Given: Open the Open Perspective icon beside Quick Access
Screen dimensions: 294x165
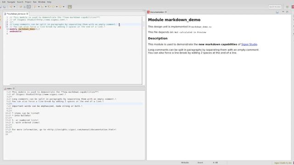Looking at the screenshot, I should (287, 7).
